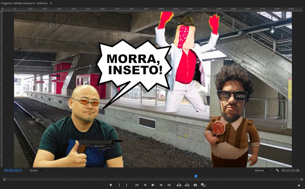Screen dimensions: 305x189
Task: Click the blue playhead on the mini timeline
Action: click(x=196, y=175)
